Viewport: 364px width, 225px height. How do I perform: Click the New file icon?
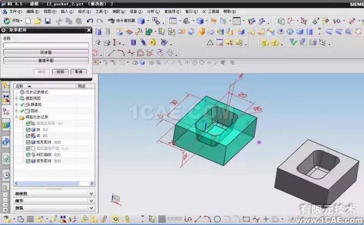[28, 21]
